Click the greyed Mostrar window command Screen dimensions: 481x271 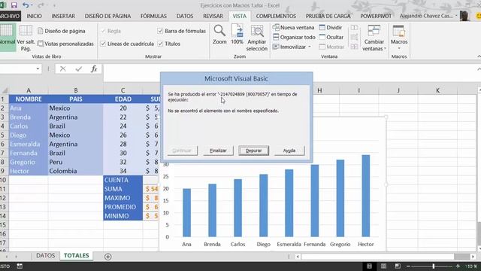click(331, 47)
